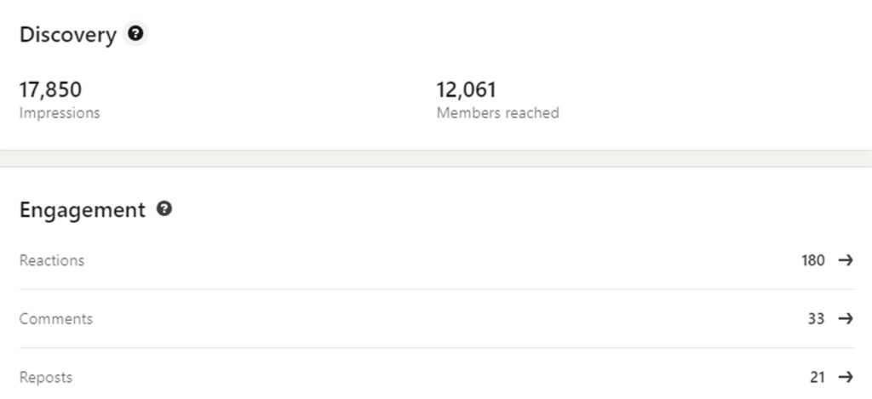Click the Reposts label
Screen dimensions: 872x399
coord(46,378)
